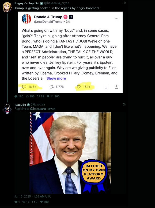Screen dimensions: 155x208
Task: Click the share icon in embedded post
Action: (116, 87)
